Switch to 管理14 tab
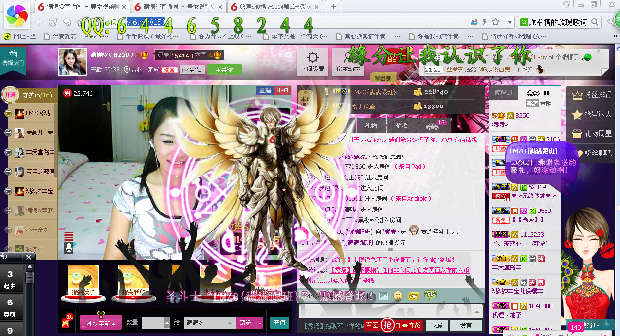 coord(503,93)
